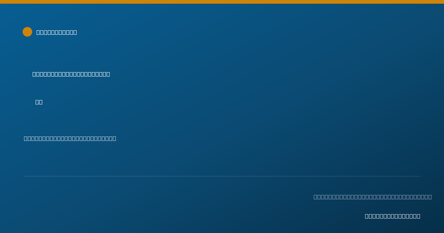The image size is (444, 233).
Task: Open the gray footer text line
Action: point(373,197)
